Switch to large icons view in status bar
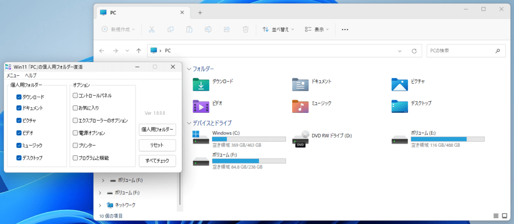The height and width of the screenshot is (224, 514). [x=504, y=216]
